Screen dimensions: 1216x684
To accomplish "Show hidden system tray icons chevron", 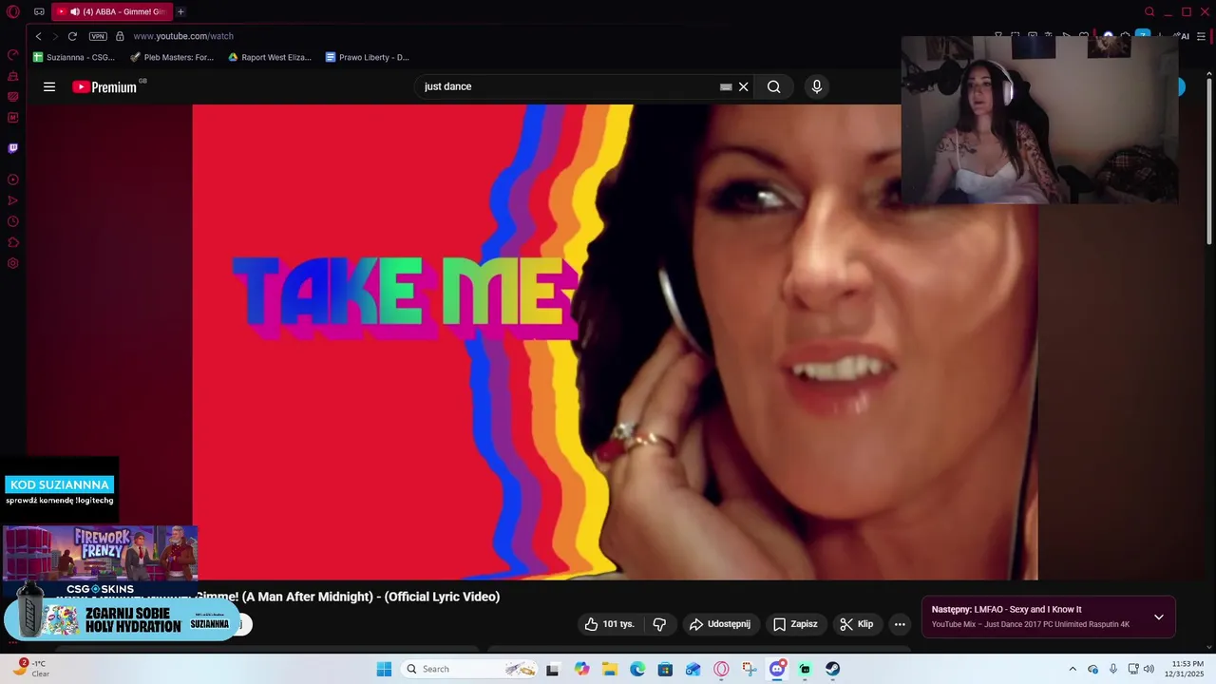I will pyautogui.click(x=1073, y=669).
